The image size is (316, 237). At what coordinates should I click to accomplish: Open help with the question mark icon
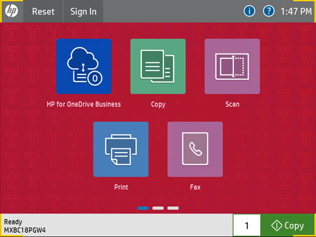(268, 11)
